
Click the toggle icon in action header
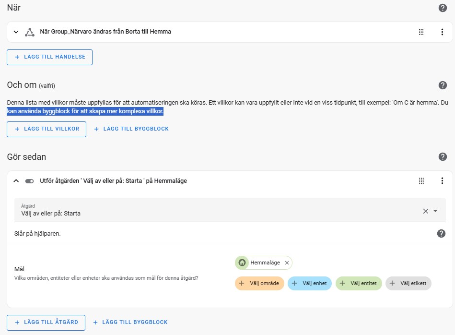click(29, 181)
